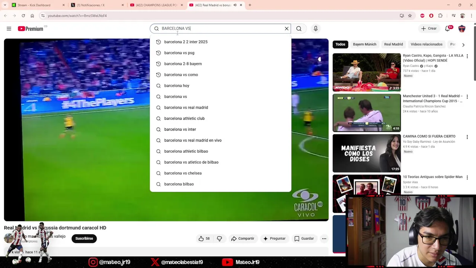Like the video with thumbs up
The height and width of the screenshot is (268, 476).
[204, 239]
